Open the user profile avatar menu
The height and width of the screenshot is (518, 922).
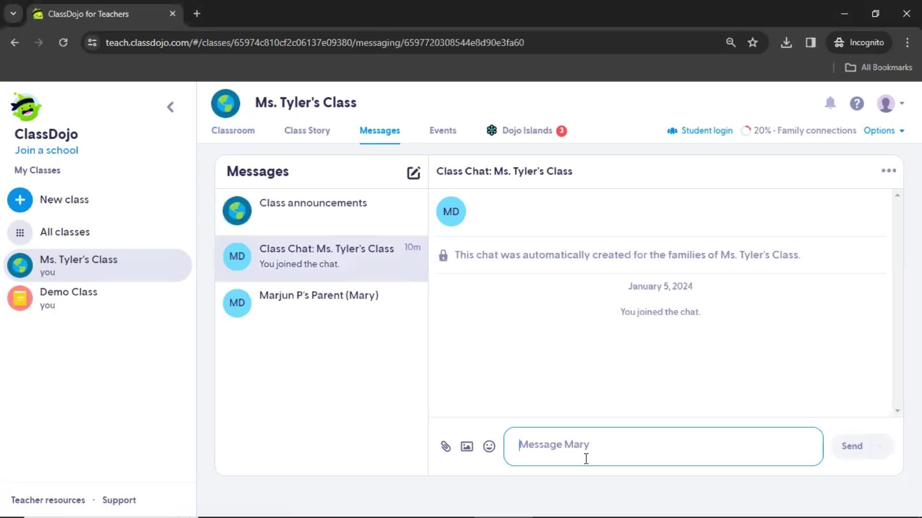[890, 103]
